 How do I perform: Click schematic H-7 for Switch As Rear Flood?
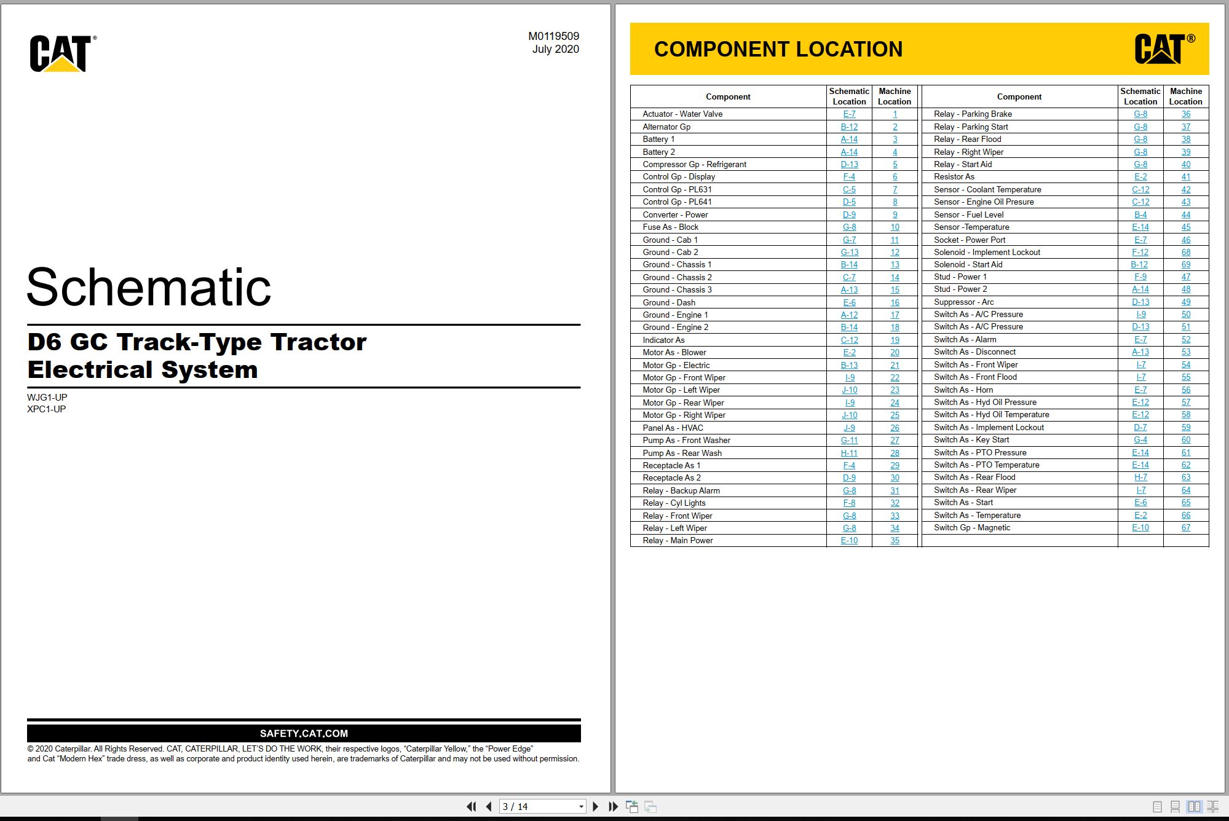(x=1140, y=477)
